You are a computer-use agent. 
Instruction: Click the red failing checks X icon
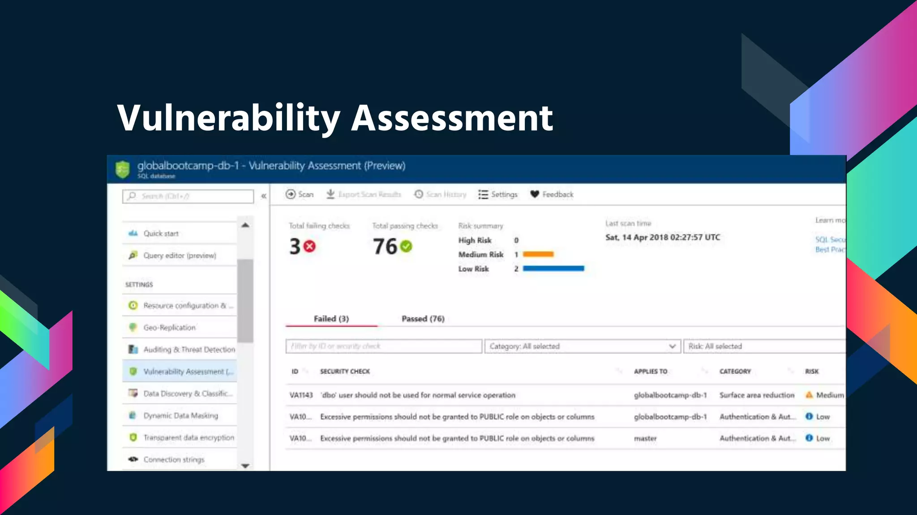coord(309,246)
